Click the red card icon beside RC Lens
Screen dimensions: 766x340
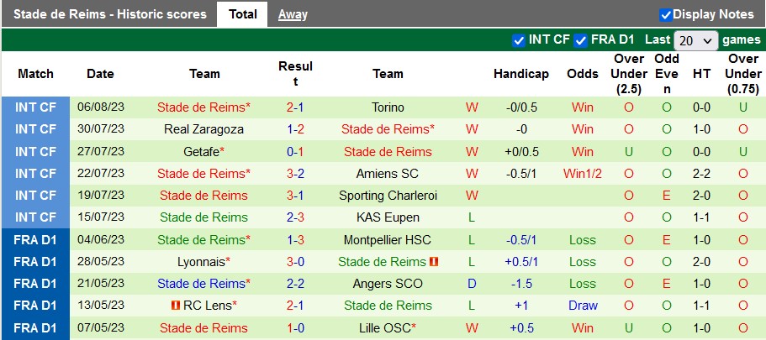click(x=176, y=306)
